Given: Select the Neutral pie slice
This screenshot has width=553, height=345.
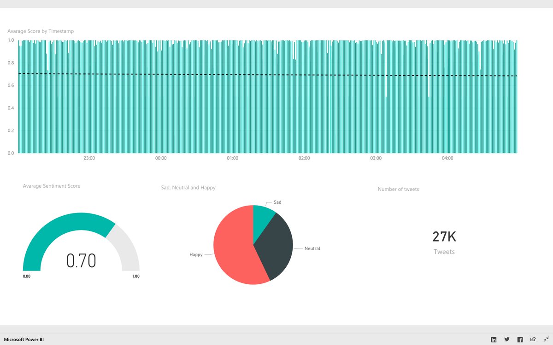Looking at the screenshot, I should 276,246.
